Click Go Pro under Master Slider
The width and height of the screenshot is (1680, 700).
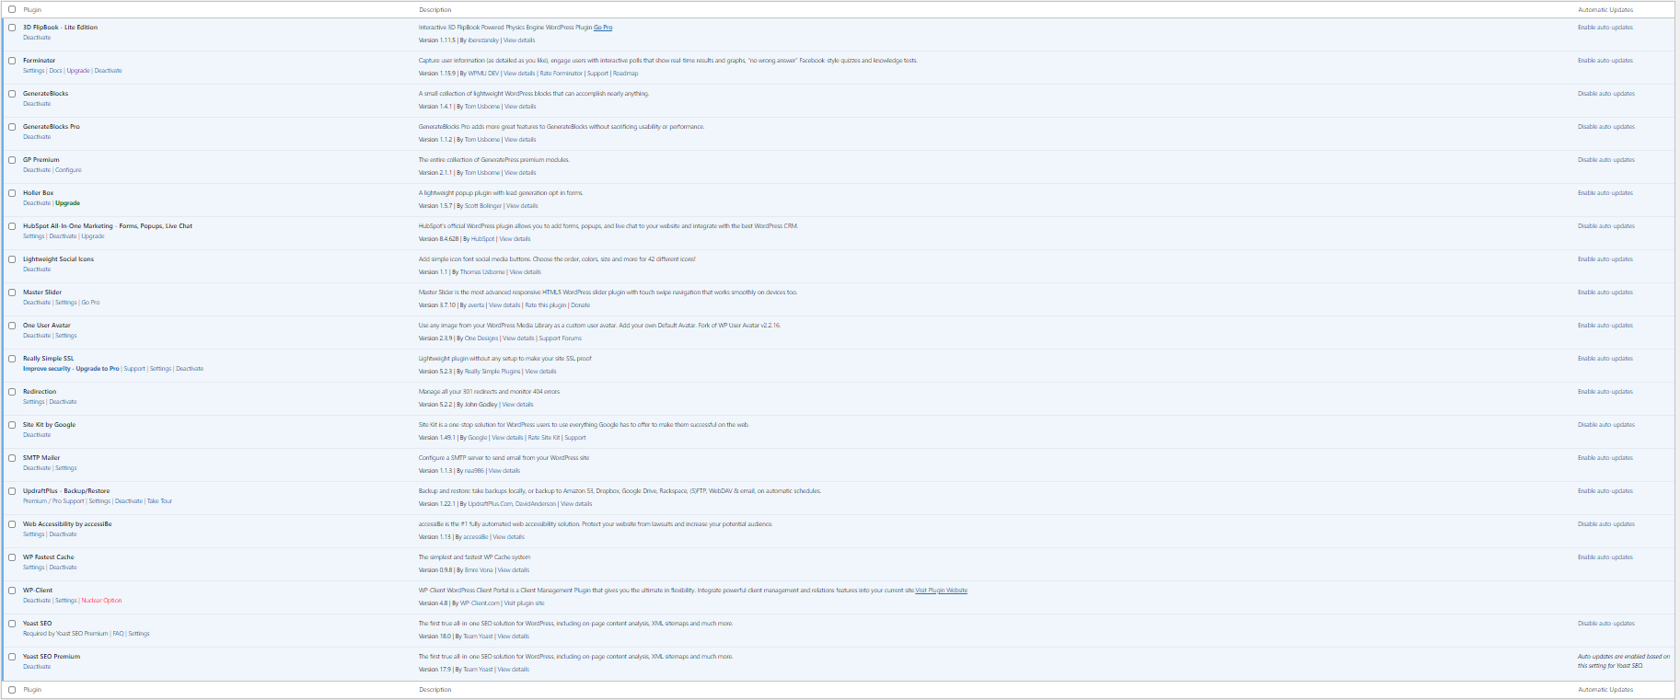click(90, 303)
